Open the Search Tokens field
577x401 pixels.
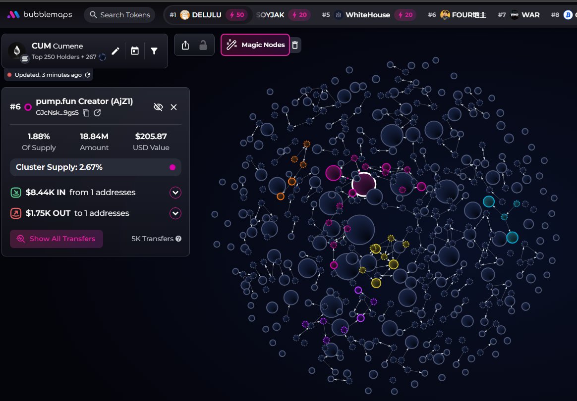click(x=119, y=15)
